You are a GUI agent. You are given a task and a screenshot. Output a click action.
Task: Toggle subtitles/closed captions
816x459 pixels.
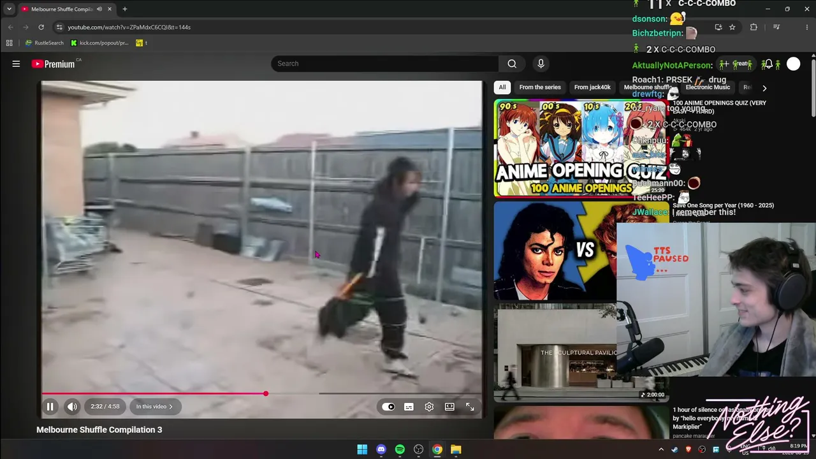[409, 407]
